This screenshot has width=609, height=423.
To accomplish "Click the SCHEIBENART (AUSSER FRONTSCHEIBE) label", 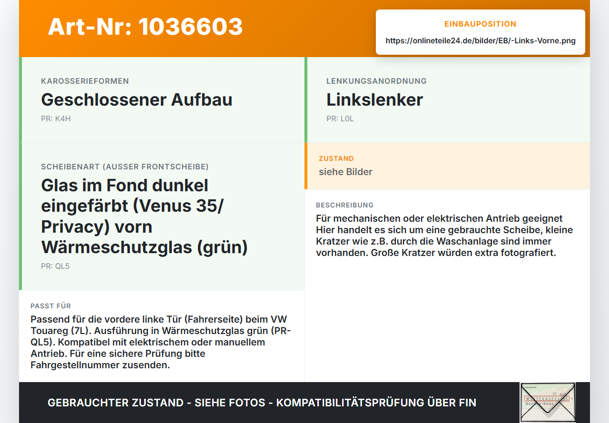I will (125, 167).
